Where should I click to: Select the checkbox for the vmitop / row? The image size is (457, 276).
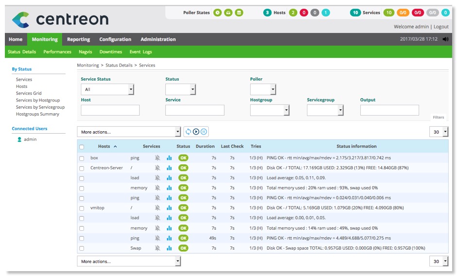tap(82, 208)
